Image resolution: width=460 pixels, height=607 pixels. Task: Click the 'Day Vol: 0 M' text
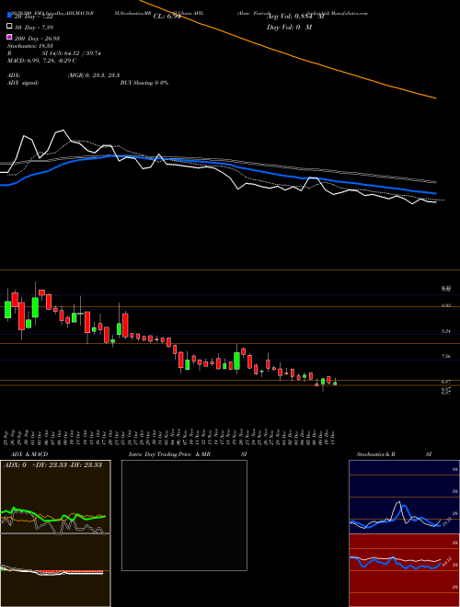[289, 28]
